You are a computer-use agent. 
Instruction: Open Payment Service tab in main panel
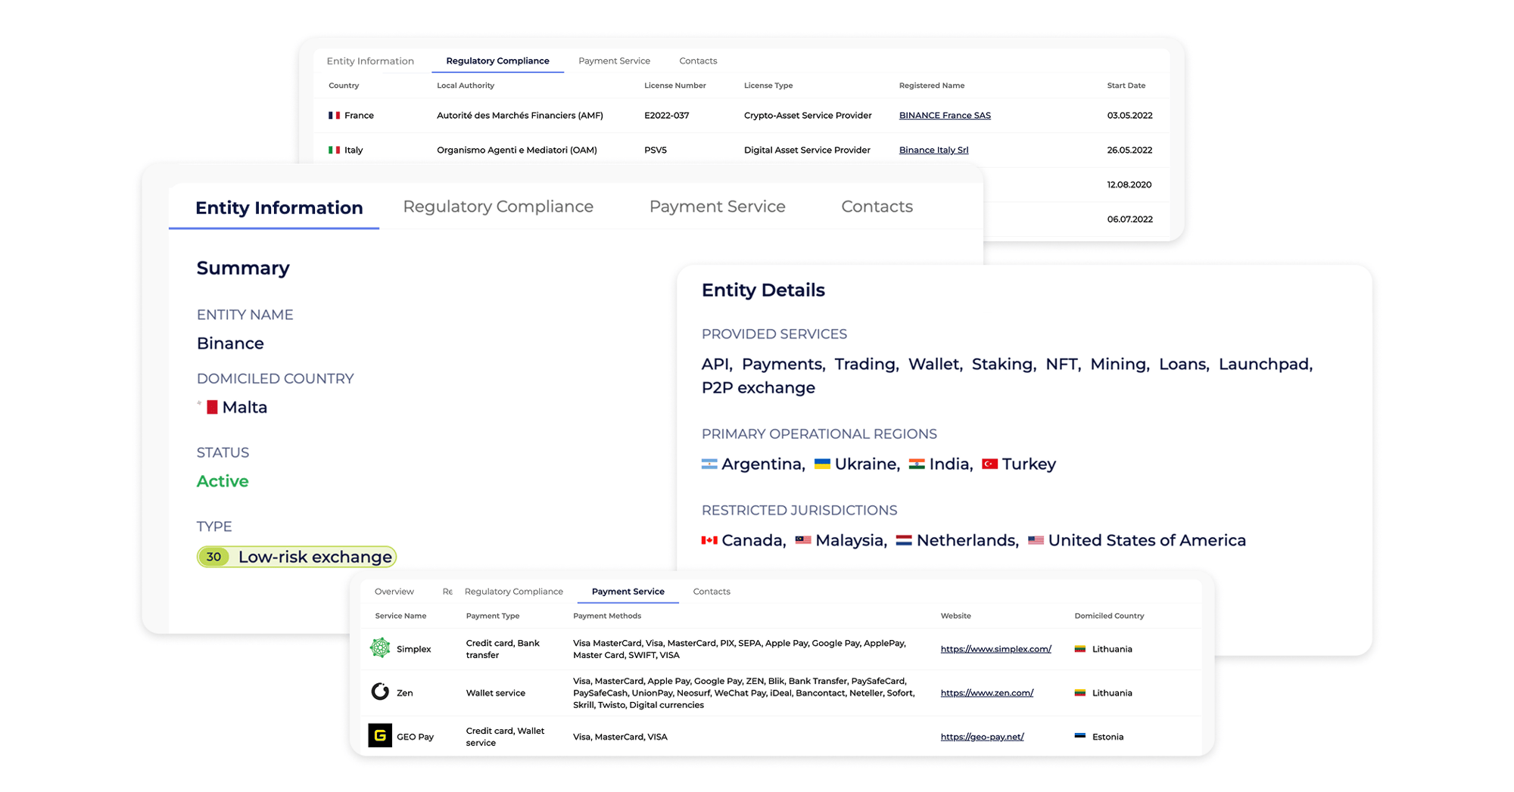point(718,207)
